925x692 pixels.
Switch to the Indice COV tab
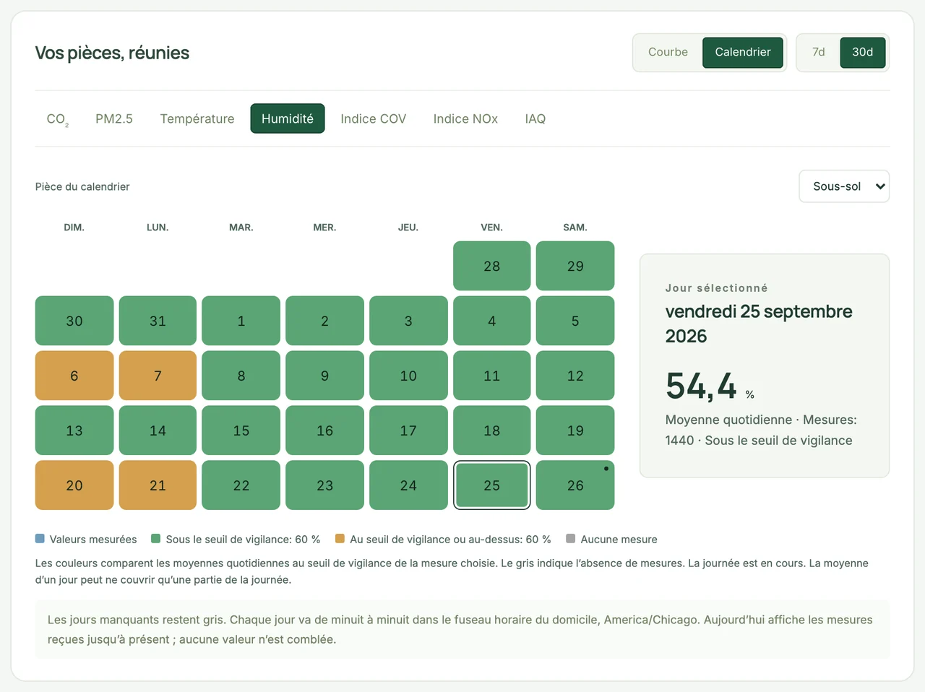pyautogui.click(x=374, y=118)
